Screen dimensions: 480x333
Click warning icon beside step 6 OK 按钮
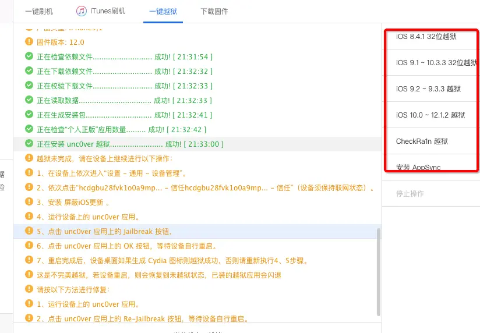(29, 245)
